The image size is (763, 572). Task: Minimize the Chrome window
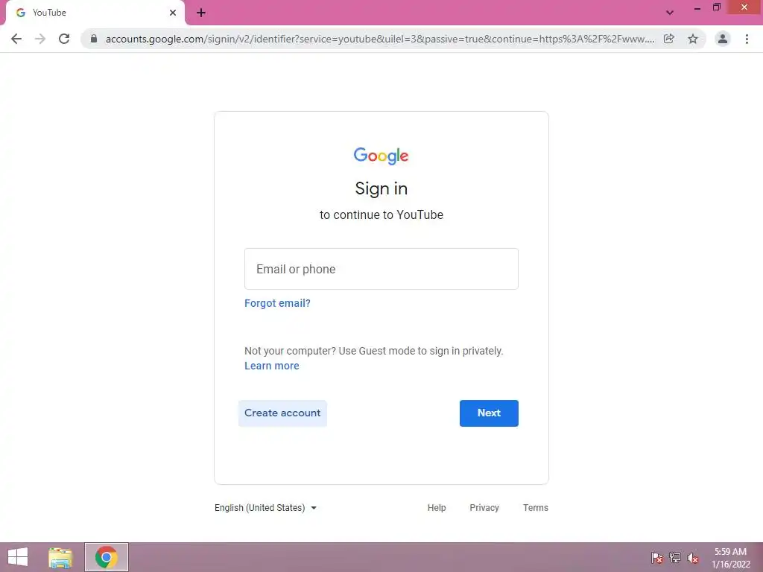click(x=697, y=7)
